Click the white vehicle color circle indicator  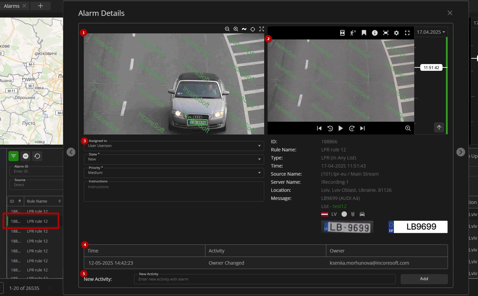coord(344,214)
